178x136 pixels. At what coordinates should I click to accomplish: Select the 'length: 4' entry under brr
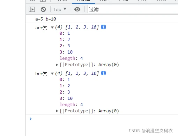tap(71, 104)
